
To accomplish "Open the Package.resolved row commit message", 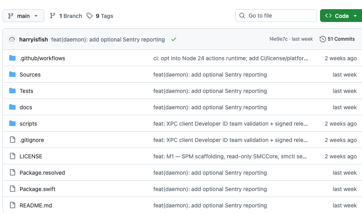I will [x=210, y=173].
